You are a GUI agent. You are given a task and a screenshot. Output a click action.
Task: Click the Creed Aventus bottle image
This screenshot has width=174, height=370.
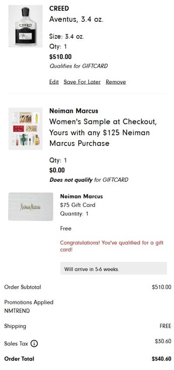coord(26,26)
